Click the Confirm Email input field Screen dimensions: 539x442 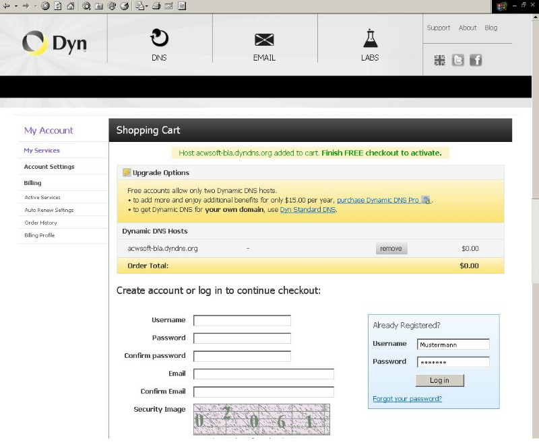263,392
